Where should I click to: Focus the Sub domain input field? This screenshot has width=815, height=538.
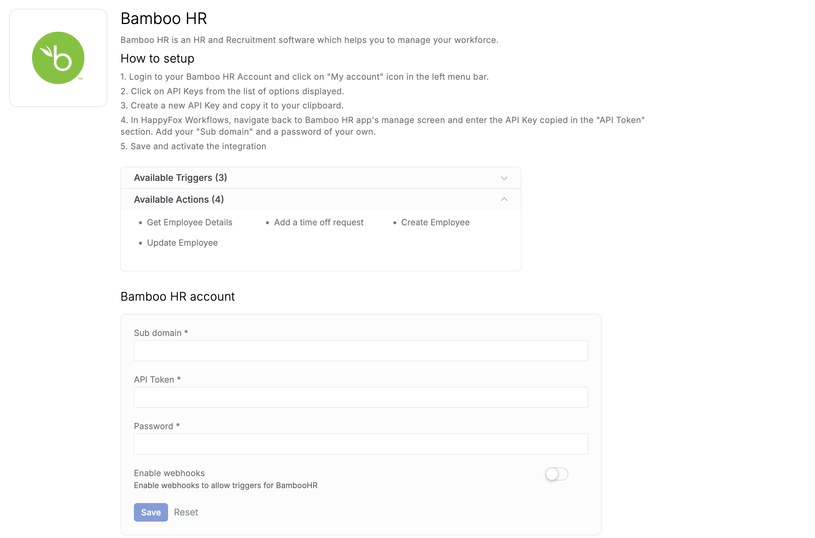[x=361, y=351]
